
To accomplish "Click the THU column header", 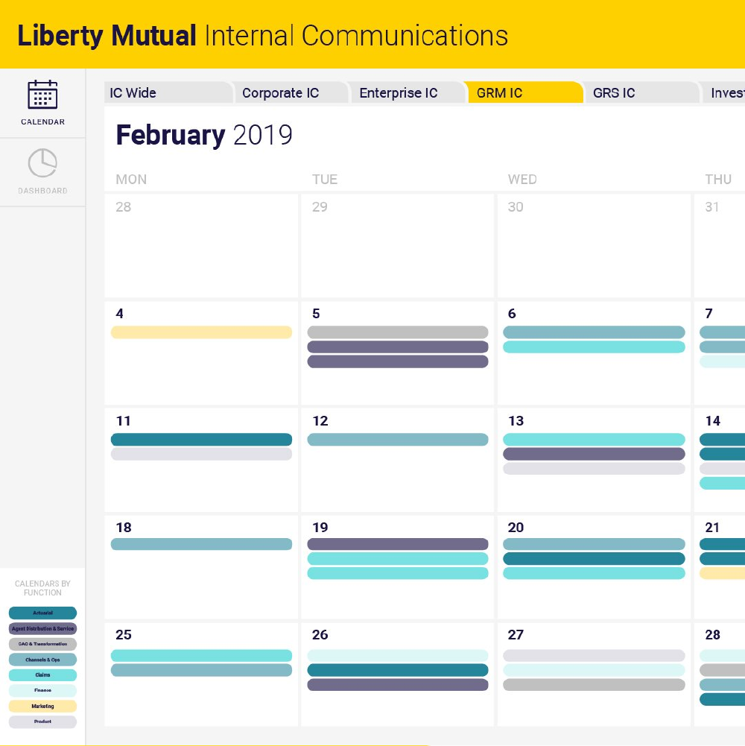I will (718, 180).
